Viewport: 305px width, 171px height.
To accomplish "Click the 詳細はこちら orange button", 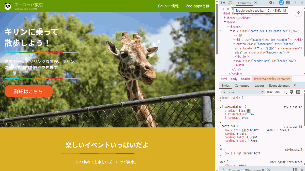I will [28, 91].
